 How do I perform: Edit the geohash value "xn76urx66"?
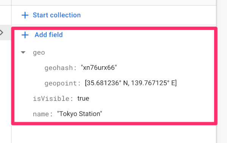99,67
